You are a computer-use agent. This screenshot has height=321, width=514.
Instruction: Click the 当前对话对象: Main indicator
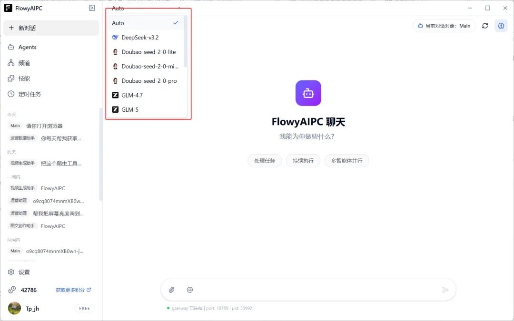[444, 26]
